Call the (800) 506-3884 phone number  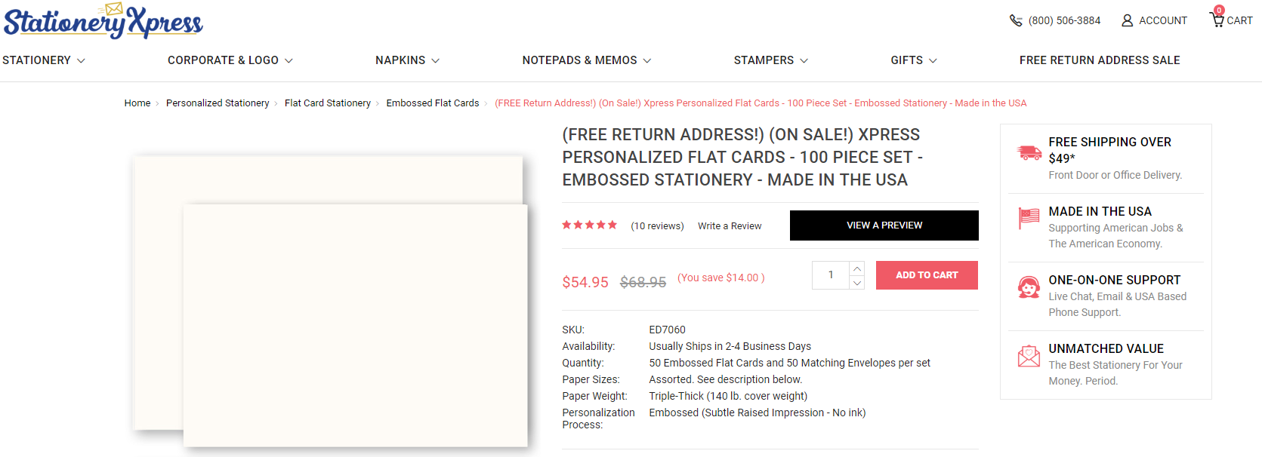[x=1064, y=20]
